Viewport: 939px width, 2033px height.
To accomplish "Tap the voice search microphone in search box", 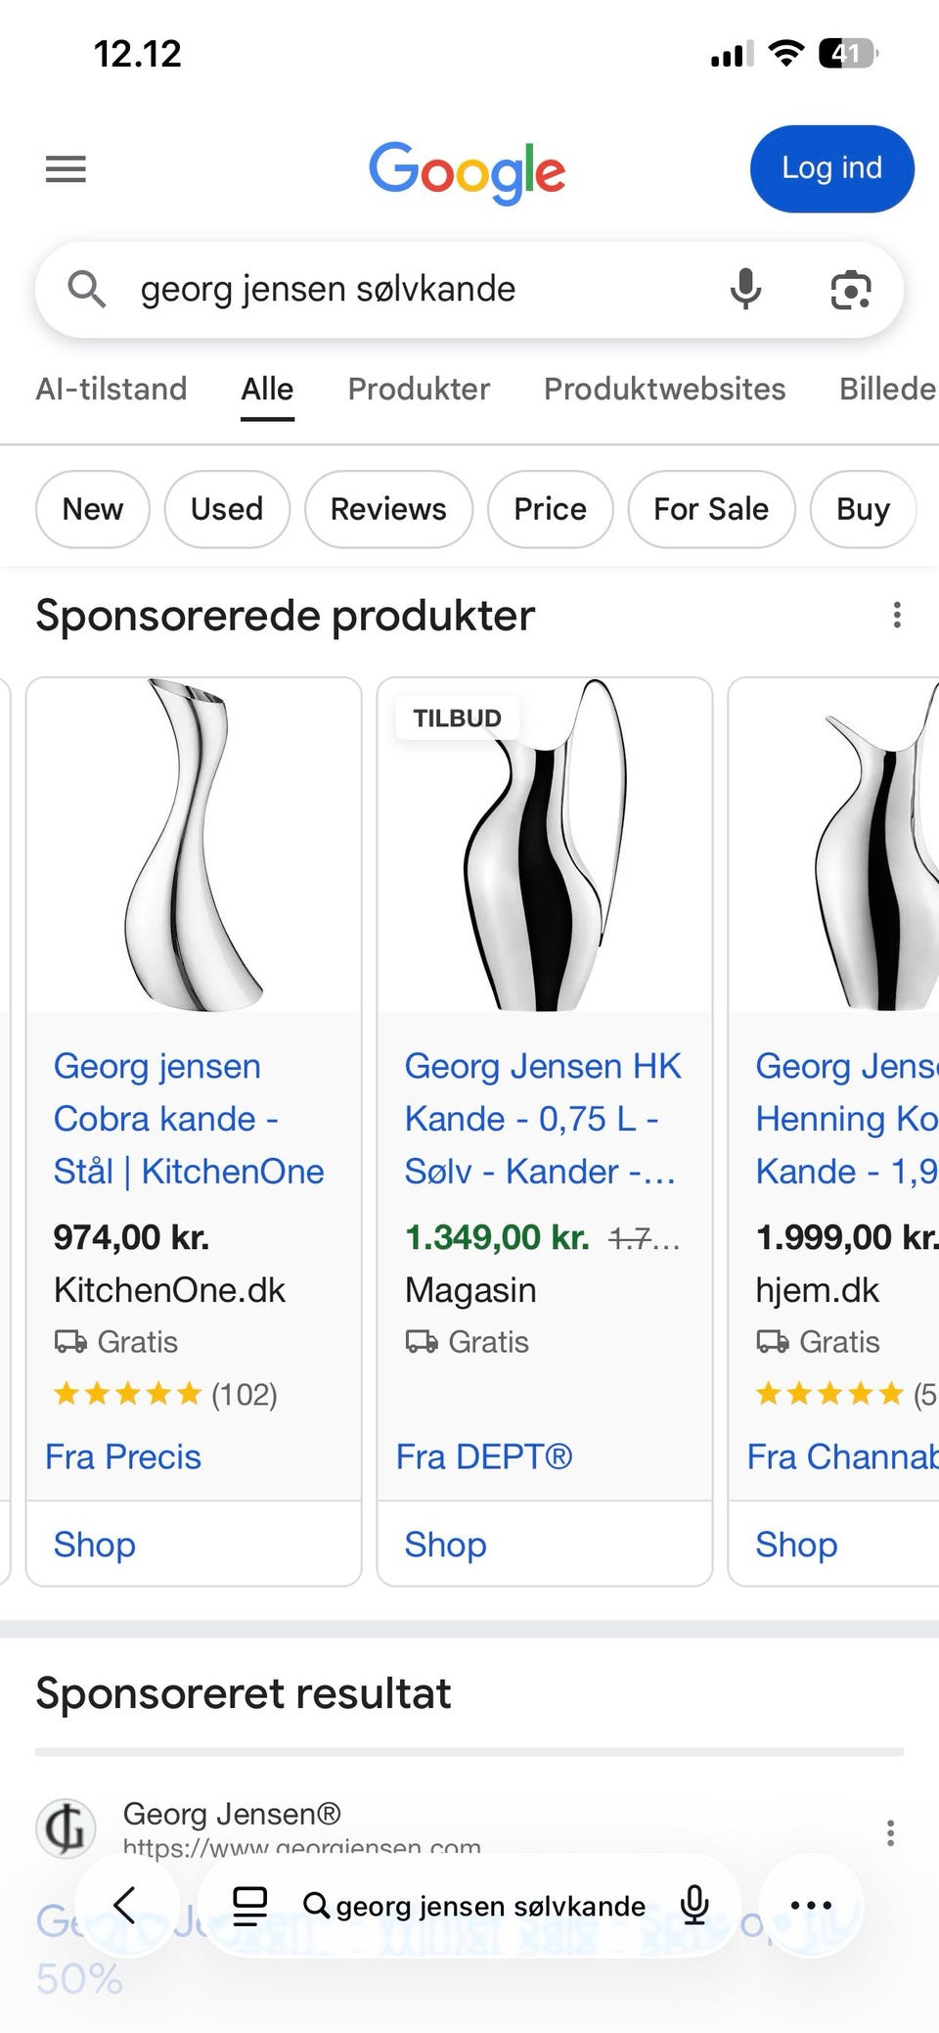I will (x=745, y=290).
